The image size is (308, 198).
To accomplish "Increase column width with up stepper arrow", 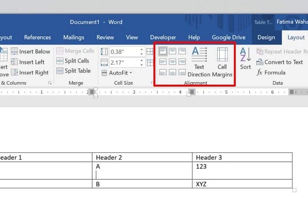I will [x=142, y=60].
